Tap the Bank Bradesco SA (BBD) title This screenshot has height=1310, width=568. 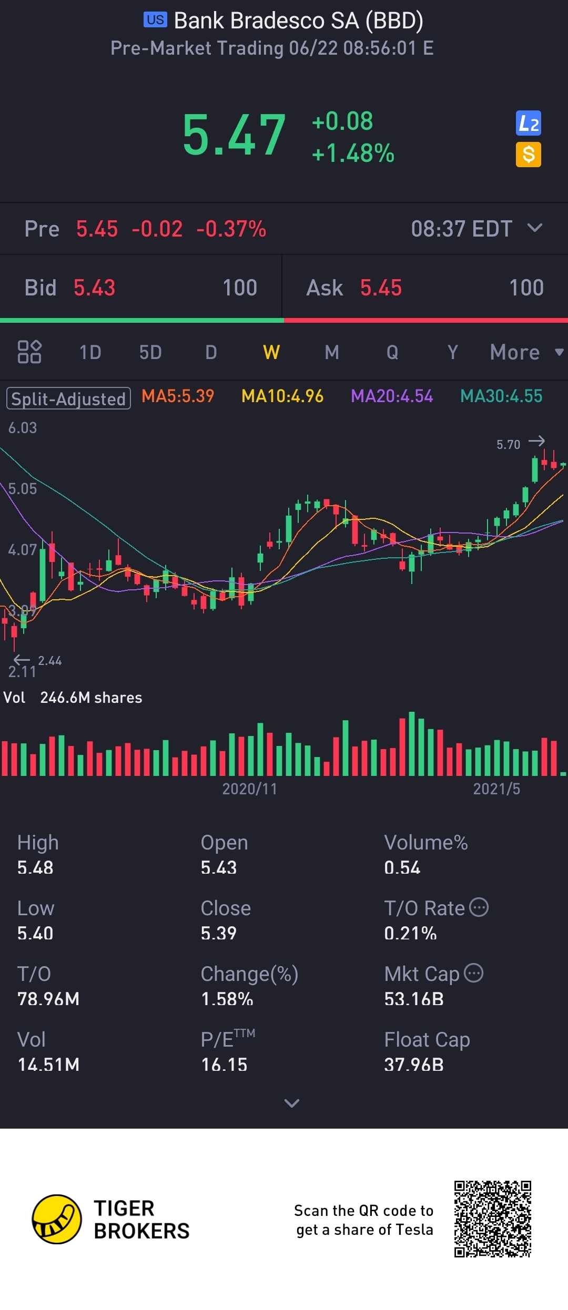pos(299,21)
